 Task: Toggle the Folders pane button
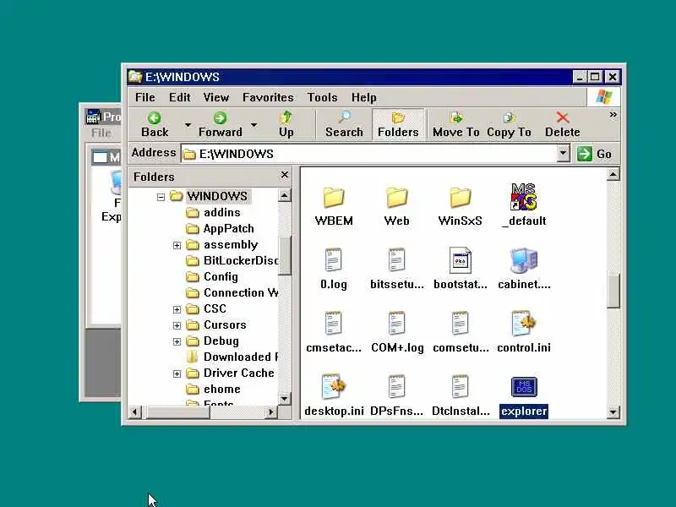pyautogui.click(x=398, y=124)
